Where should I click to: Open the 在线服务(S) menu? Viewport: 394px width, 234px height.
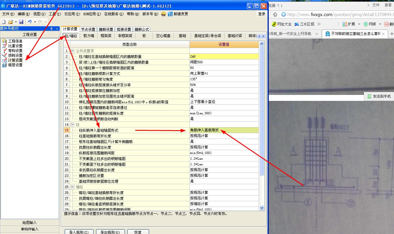114,14
